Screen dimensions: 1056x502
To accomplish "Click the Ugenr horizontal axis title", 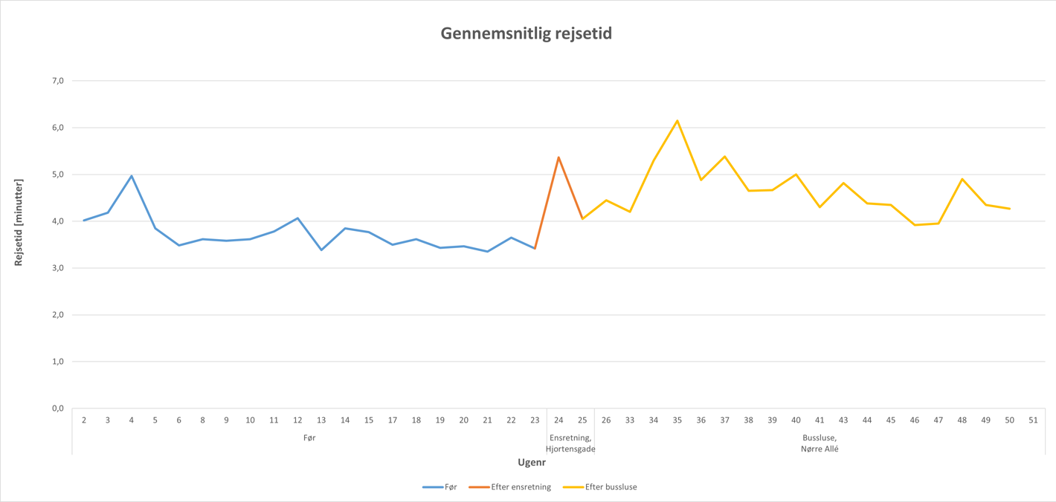I will [532, 462].
